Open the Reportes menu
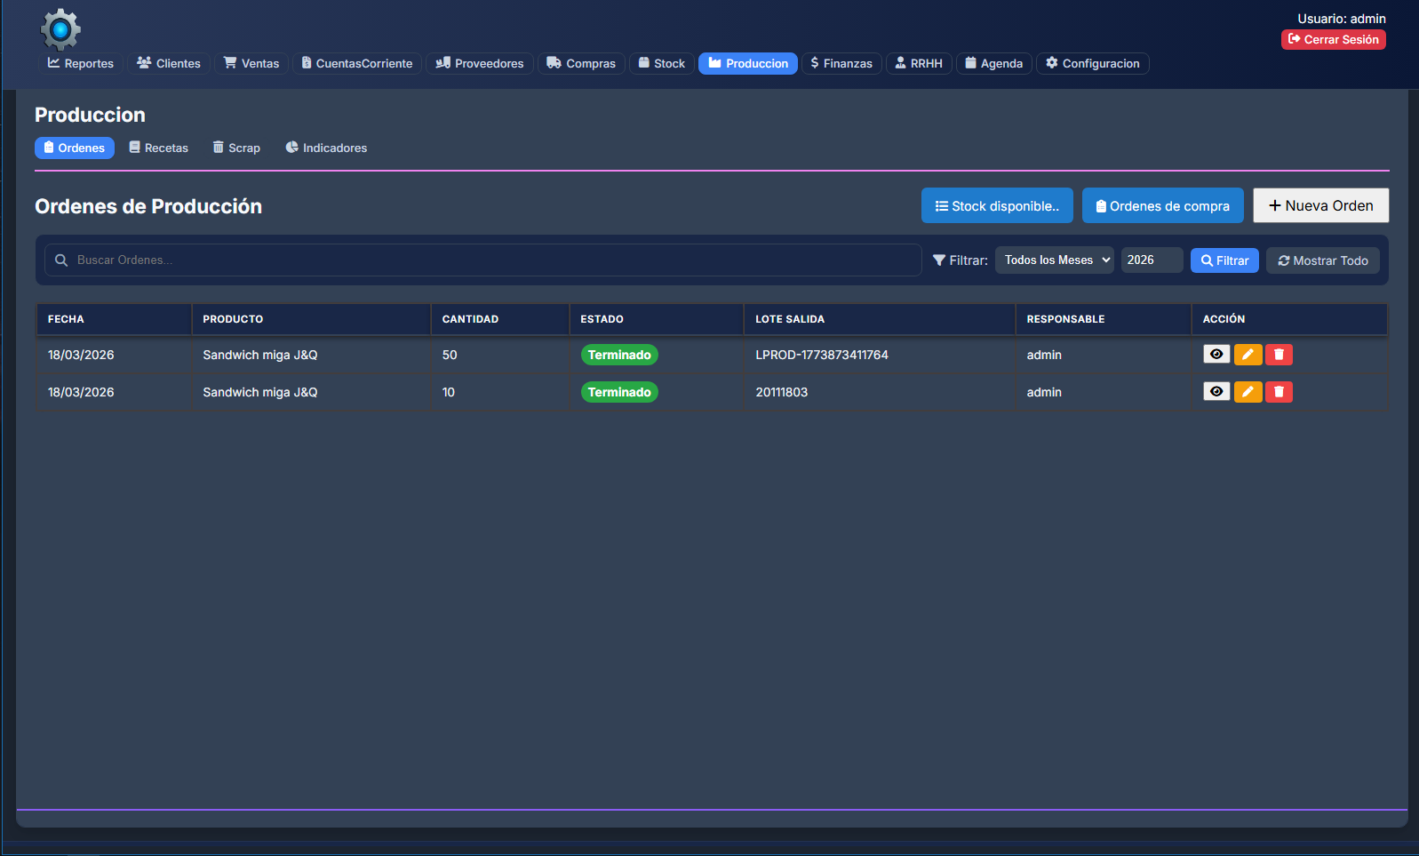 click(x=81, y=63)
